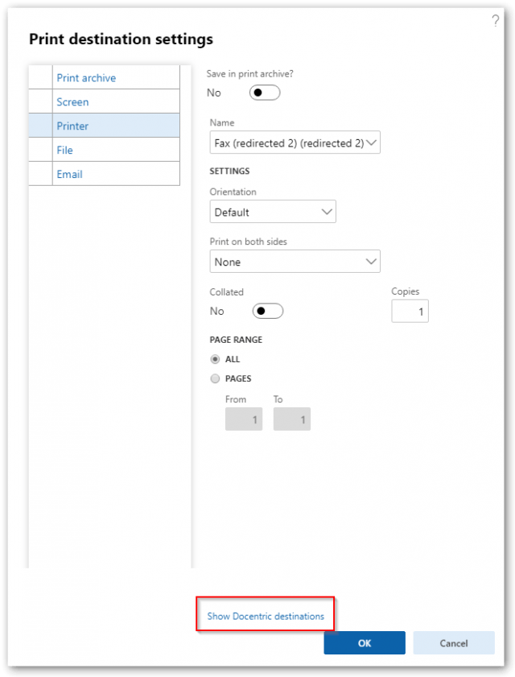Select Print archive destination
This screenshot has width=515, height=677.
[x=104, y=77]
